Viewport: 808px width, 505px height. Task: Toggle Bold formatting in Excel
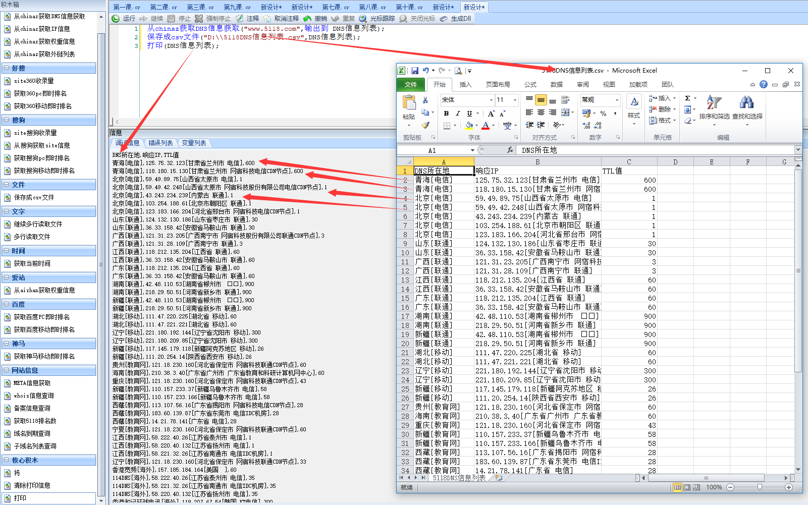click(x=446, y=114)
